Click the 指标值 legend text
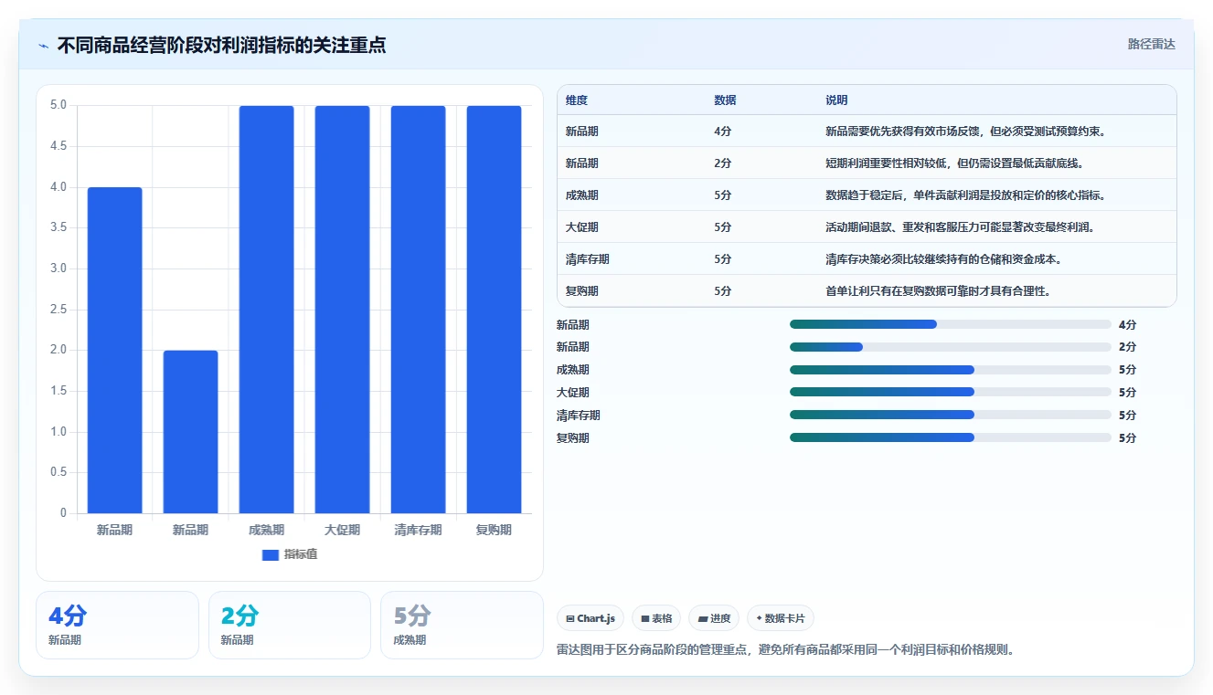The image size is (1213, 695). [301, 554]
